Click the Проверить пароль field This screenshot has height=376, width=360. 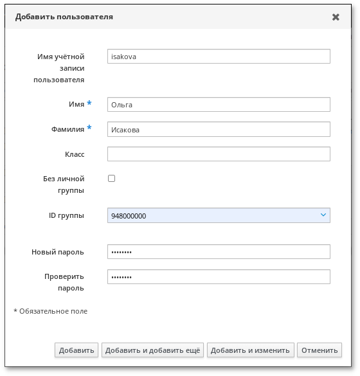219,277
